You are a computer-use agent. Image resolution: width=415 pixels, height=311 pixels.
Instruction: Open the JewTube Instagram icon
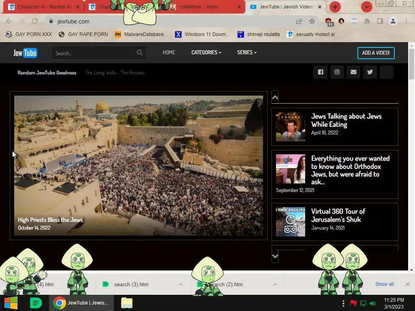(x=337, y=72)
